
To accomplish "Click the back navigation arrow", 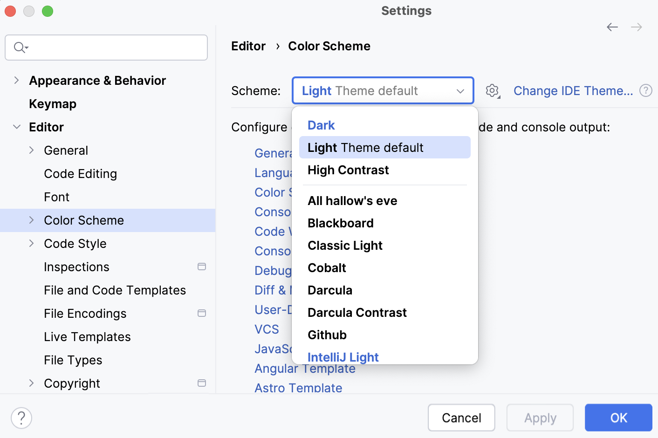I will [x=612, y=27].
